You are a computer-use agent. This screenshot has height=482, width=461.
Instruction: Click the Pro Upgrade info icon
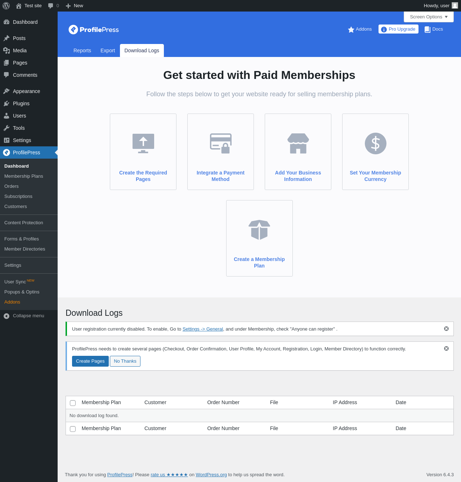[x=384, y=30]
